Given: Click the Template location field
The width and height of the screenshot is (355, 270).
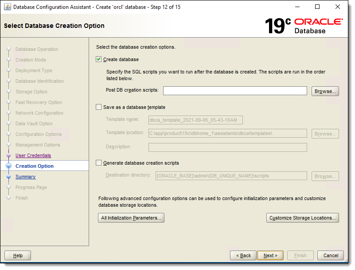Looking at the screenshot, I should (228, 133).
